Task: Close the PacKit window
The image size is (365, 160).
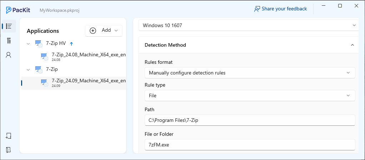Action: [356, 6]
